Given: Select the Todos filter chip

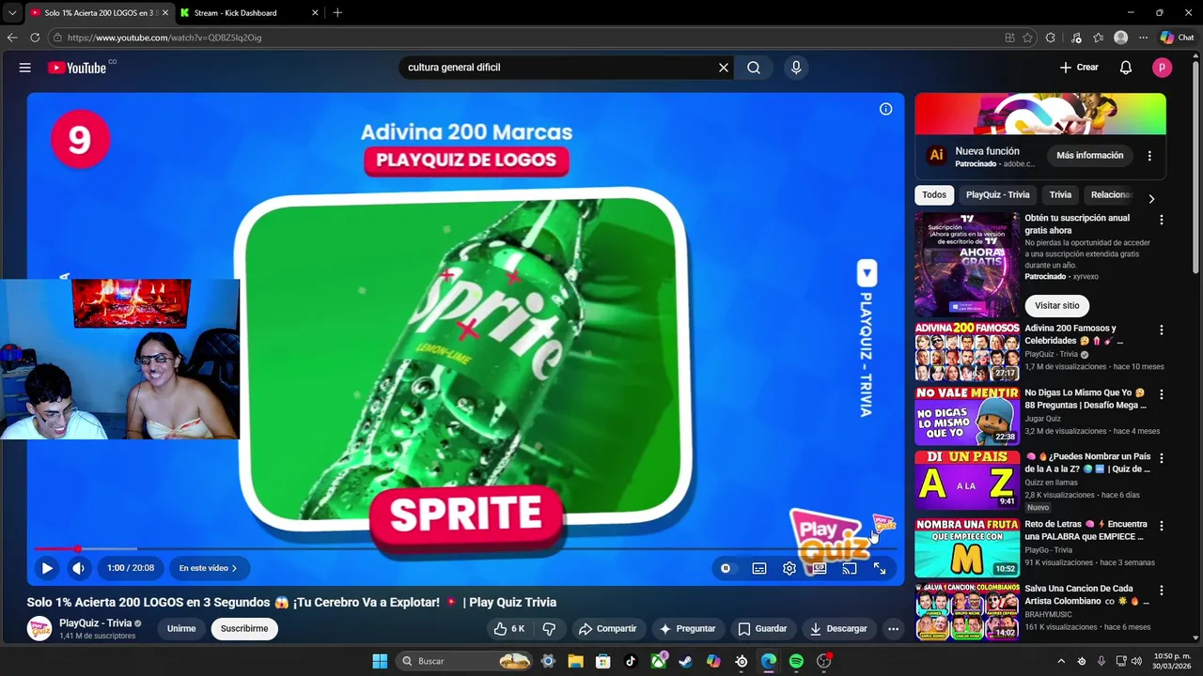Looking at the screenshot, I should pos(934,195).
